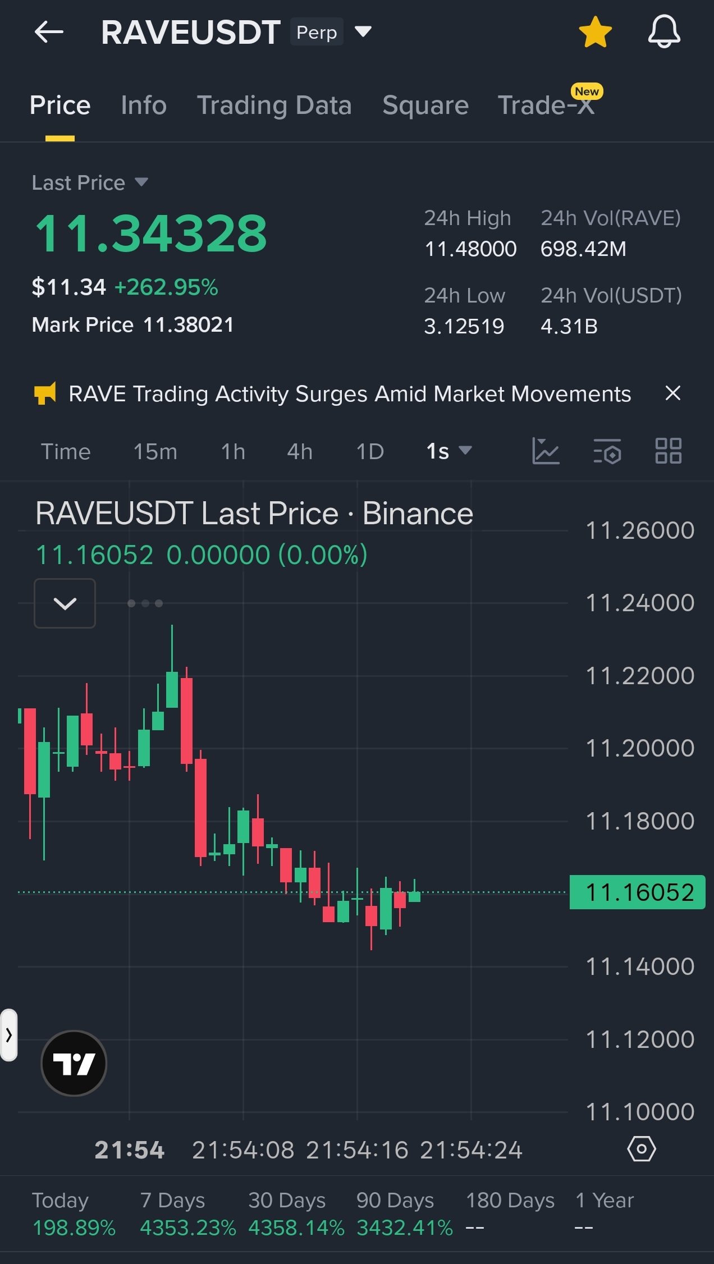Viewport: 714px width, 1264px height.
Task: Tap the 30 Days 4358.14% performance
Action: 296,1214
